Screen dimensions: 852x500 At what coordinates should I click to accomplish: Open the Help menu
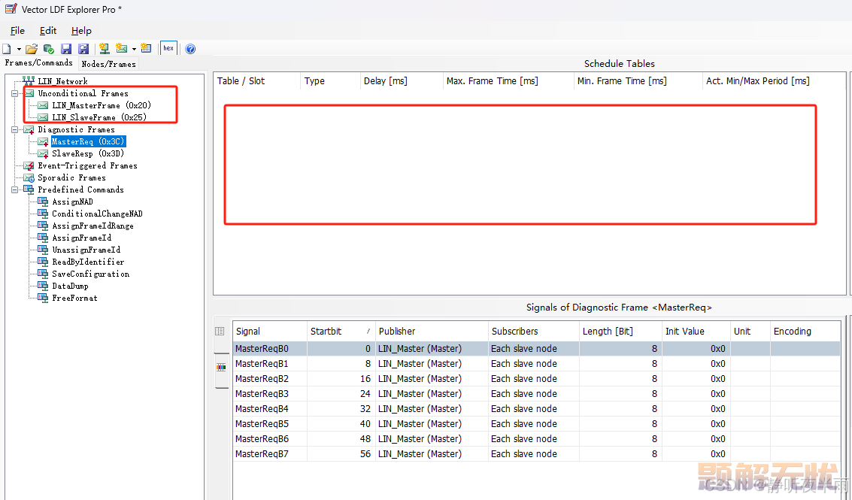tap(81, 30)
